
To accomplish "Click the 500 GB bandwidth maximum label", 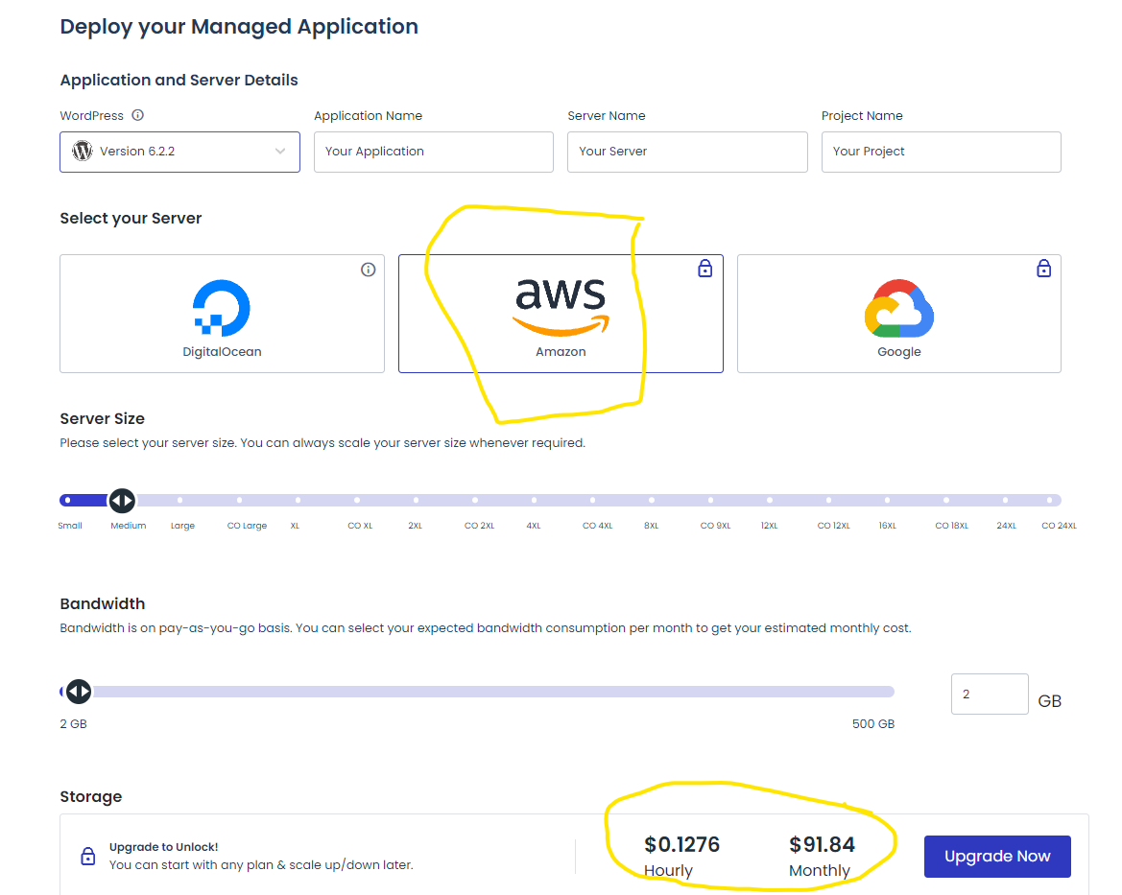I will coord(873,724).
